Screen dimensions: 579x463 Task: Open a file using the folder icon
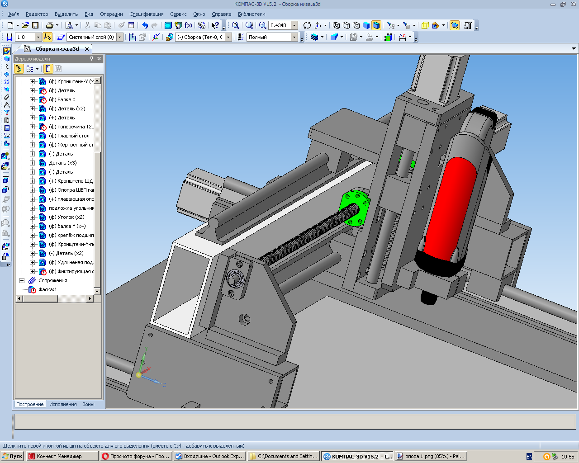(x=25, y=25)
